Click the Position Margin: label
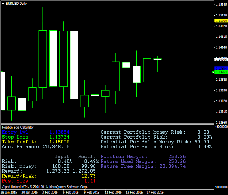The image size is (228, 195). [x=124, y=156]
